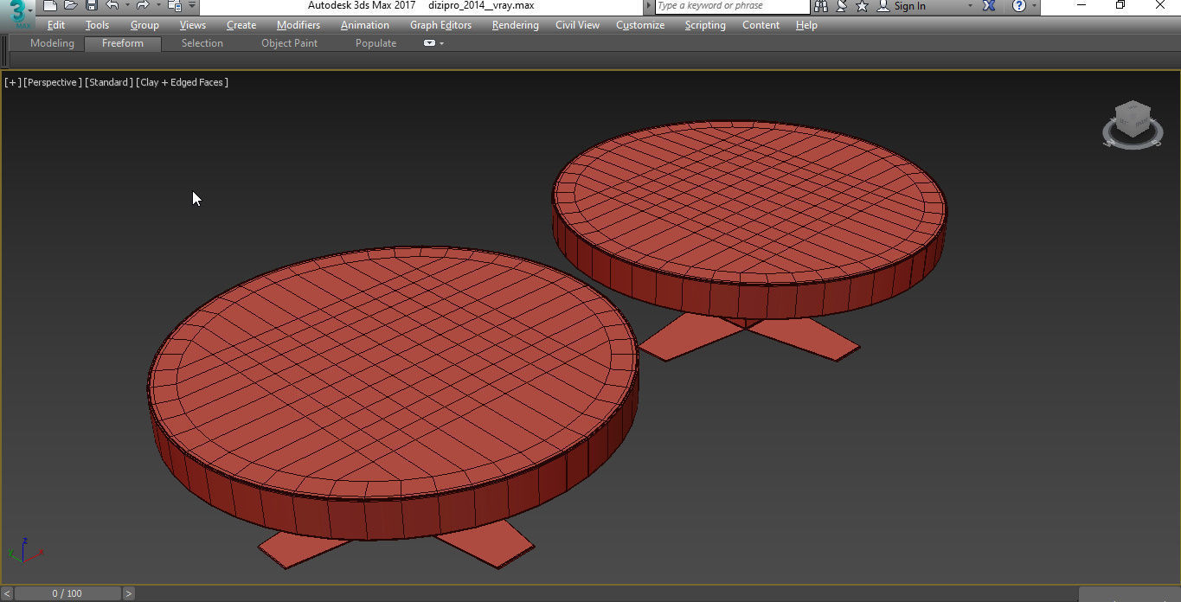Switch to the Modeling ribbon tab
This screenshot has height=602, width=1181.
coord(52,43)
